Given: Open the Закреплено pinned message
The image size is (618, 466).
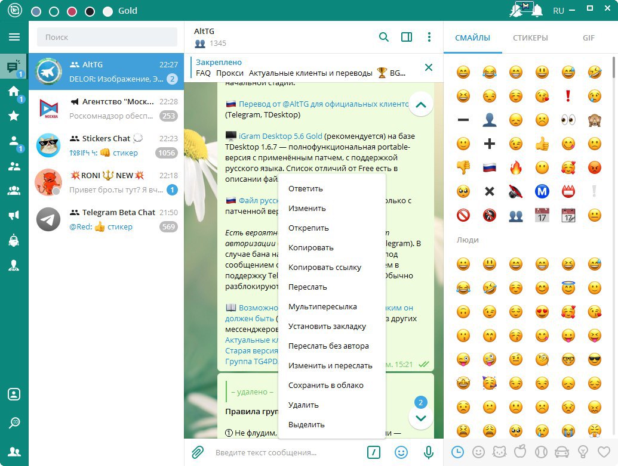Looking at the screenshot, I should (x=302, y=68).
